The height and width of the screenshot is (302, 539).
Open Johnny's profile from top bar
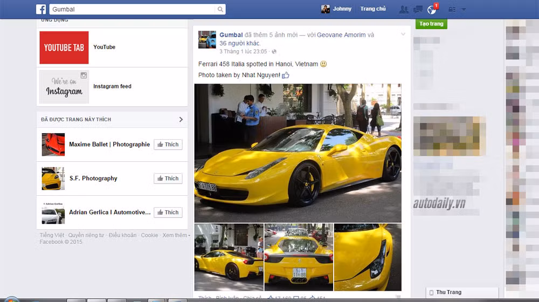point(337,9)
